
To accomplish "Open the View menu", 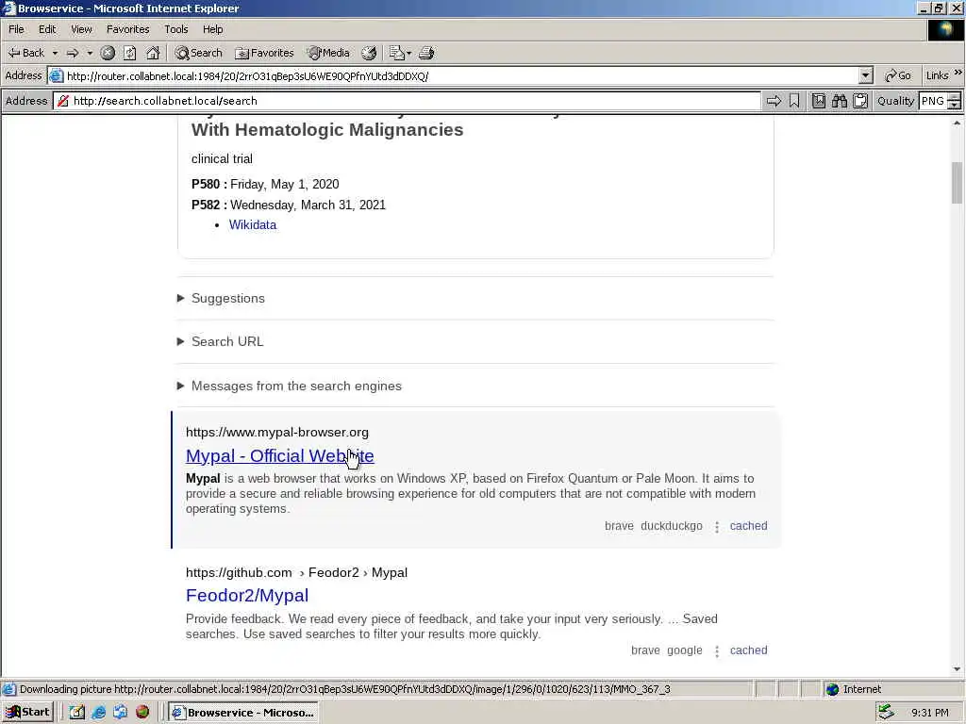I will (x=81, y=29).
